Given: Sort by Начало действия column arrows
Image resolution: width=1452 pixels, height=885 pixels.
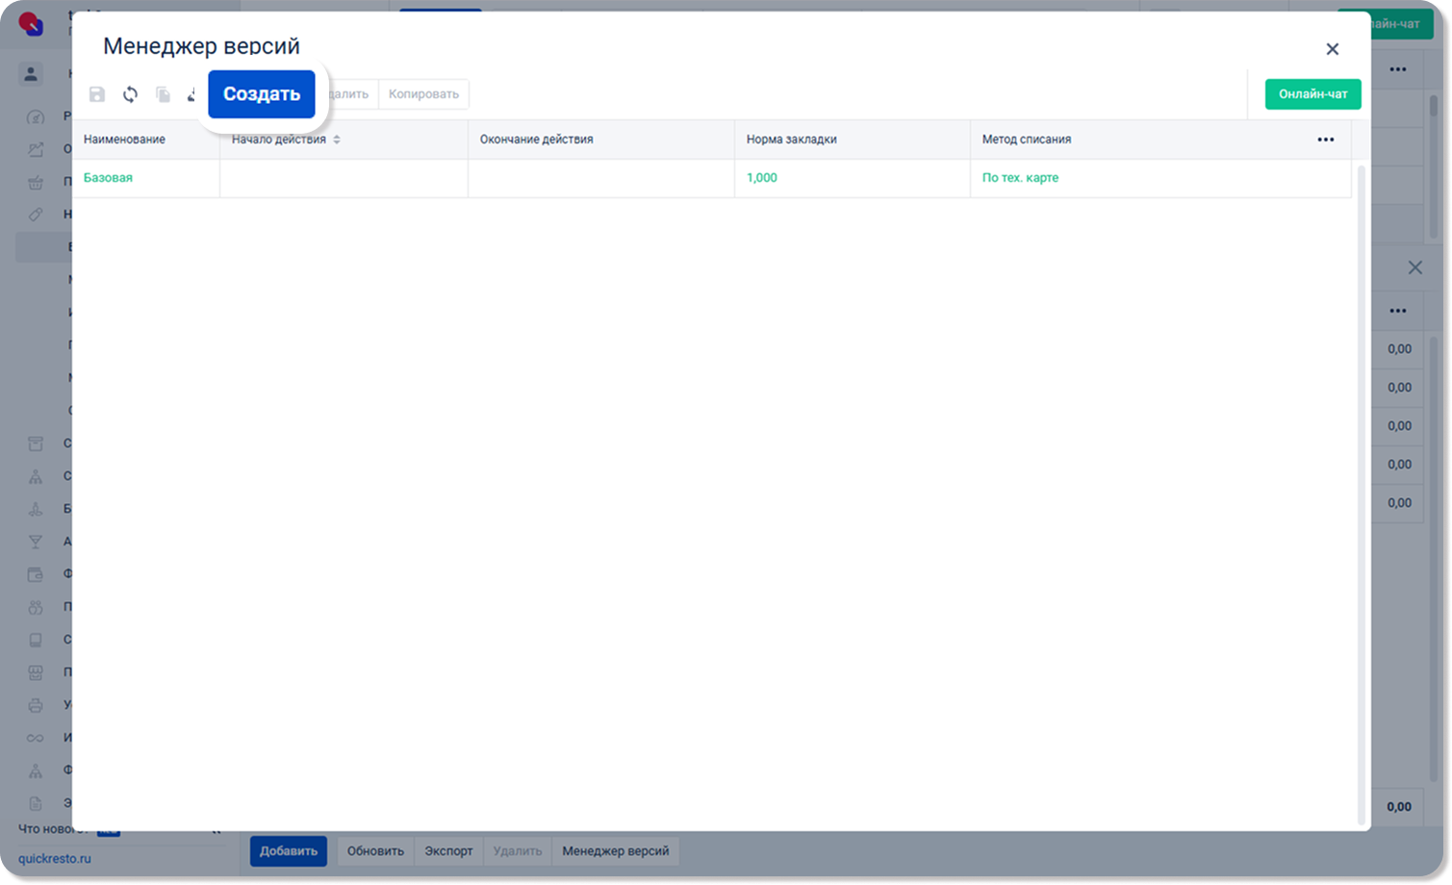Looking at the screenshot, I should pos(337,139).
